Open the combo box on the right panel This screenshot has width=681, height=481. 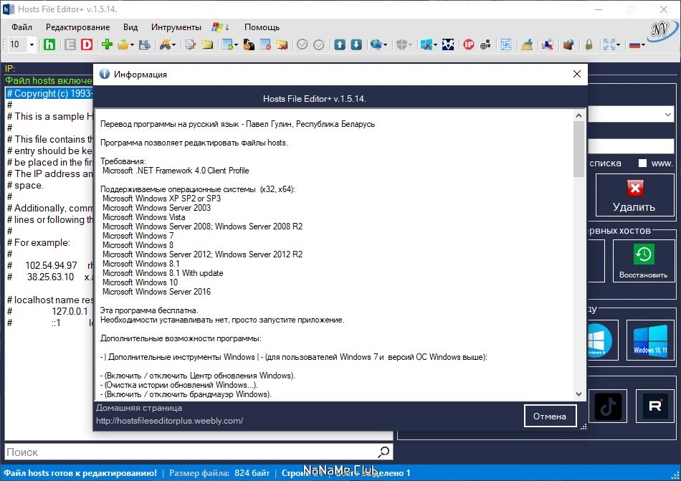631,115
